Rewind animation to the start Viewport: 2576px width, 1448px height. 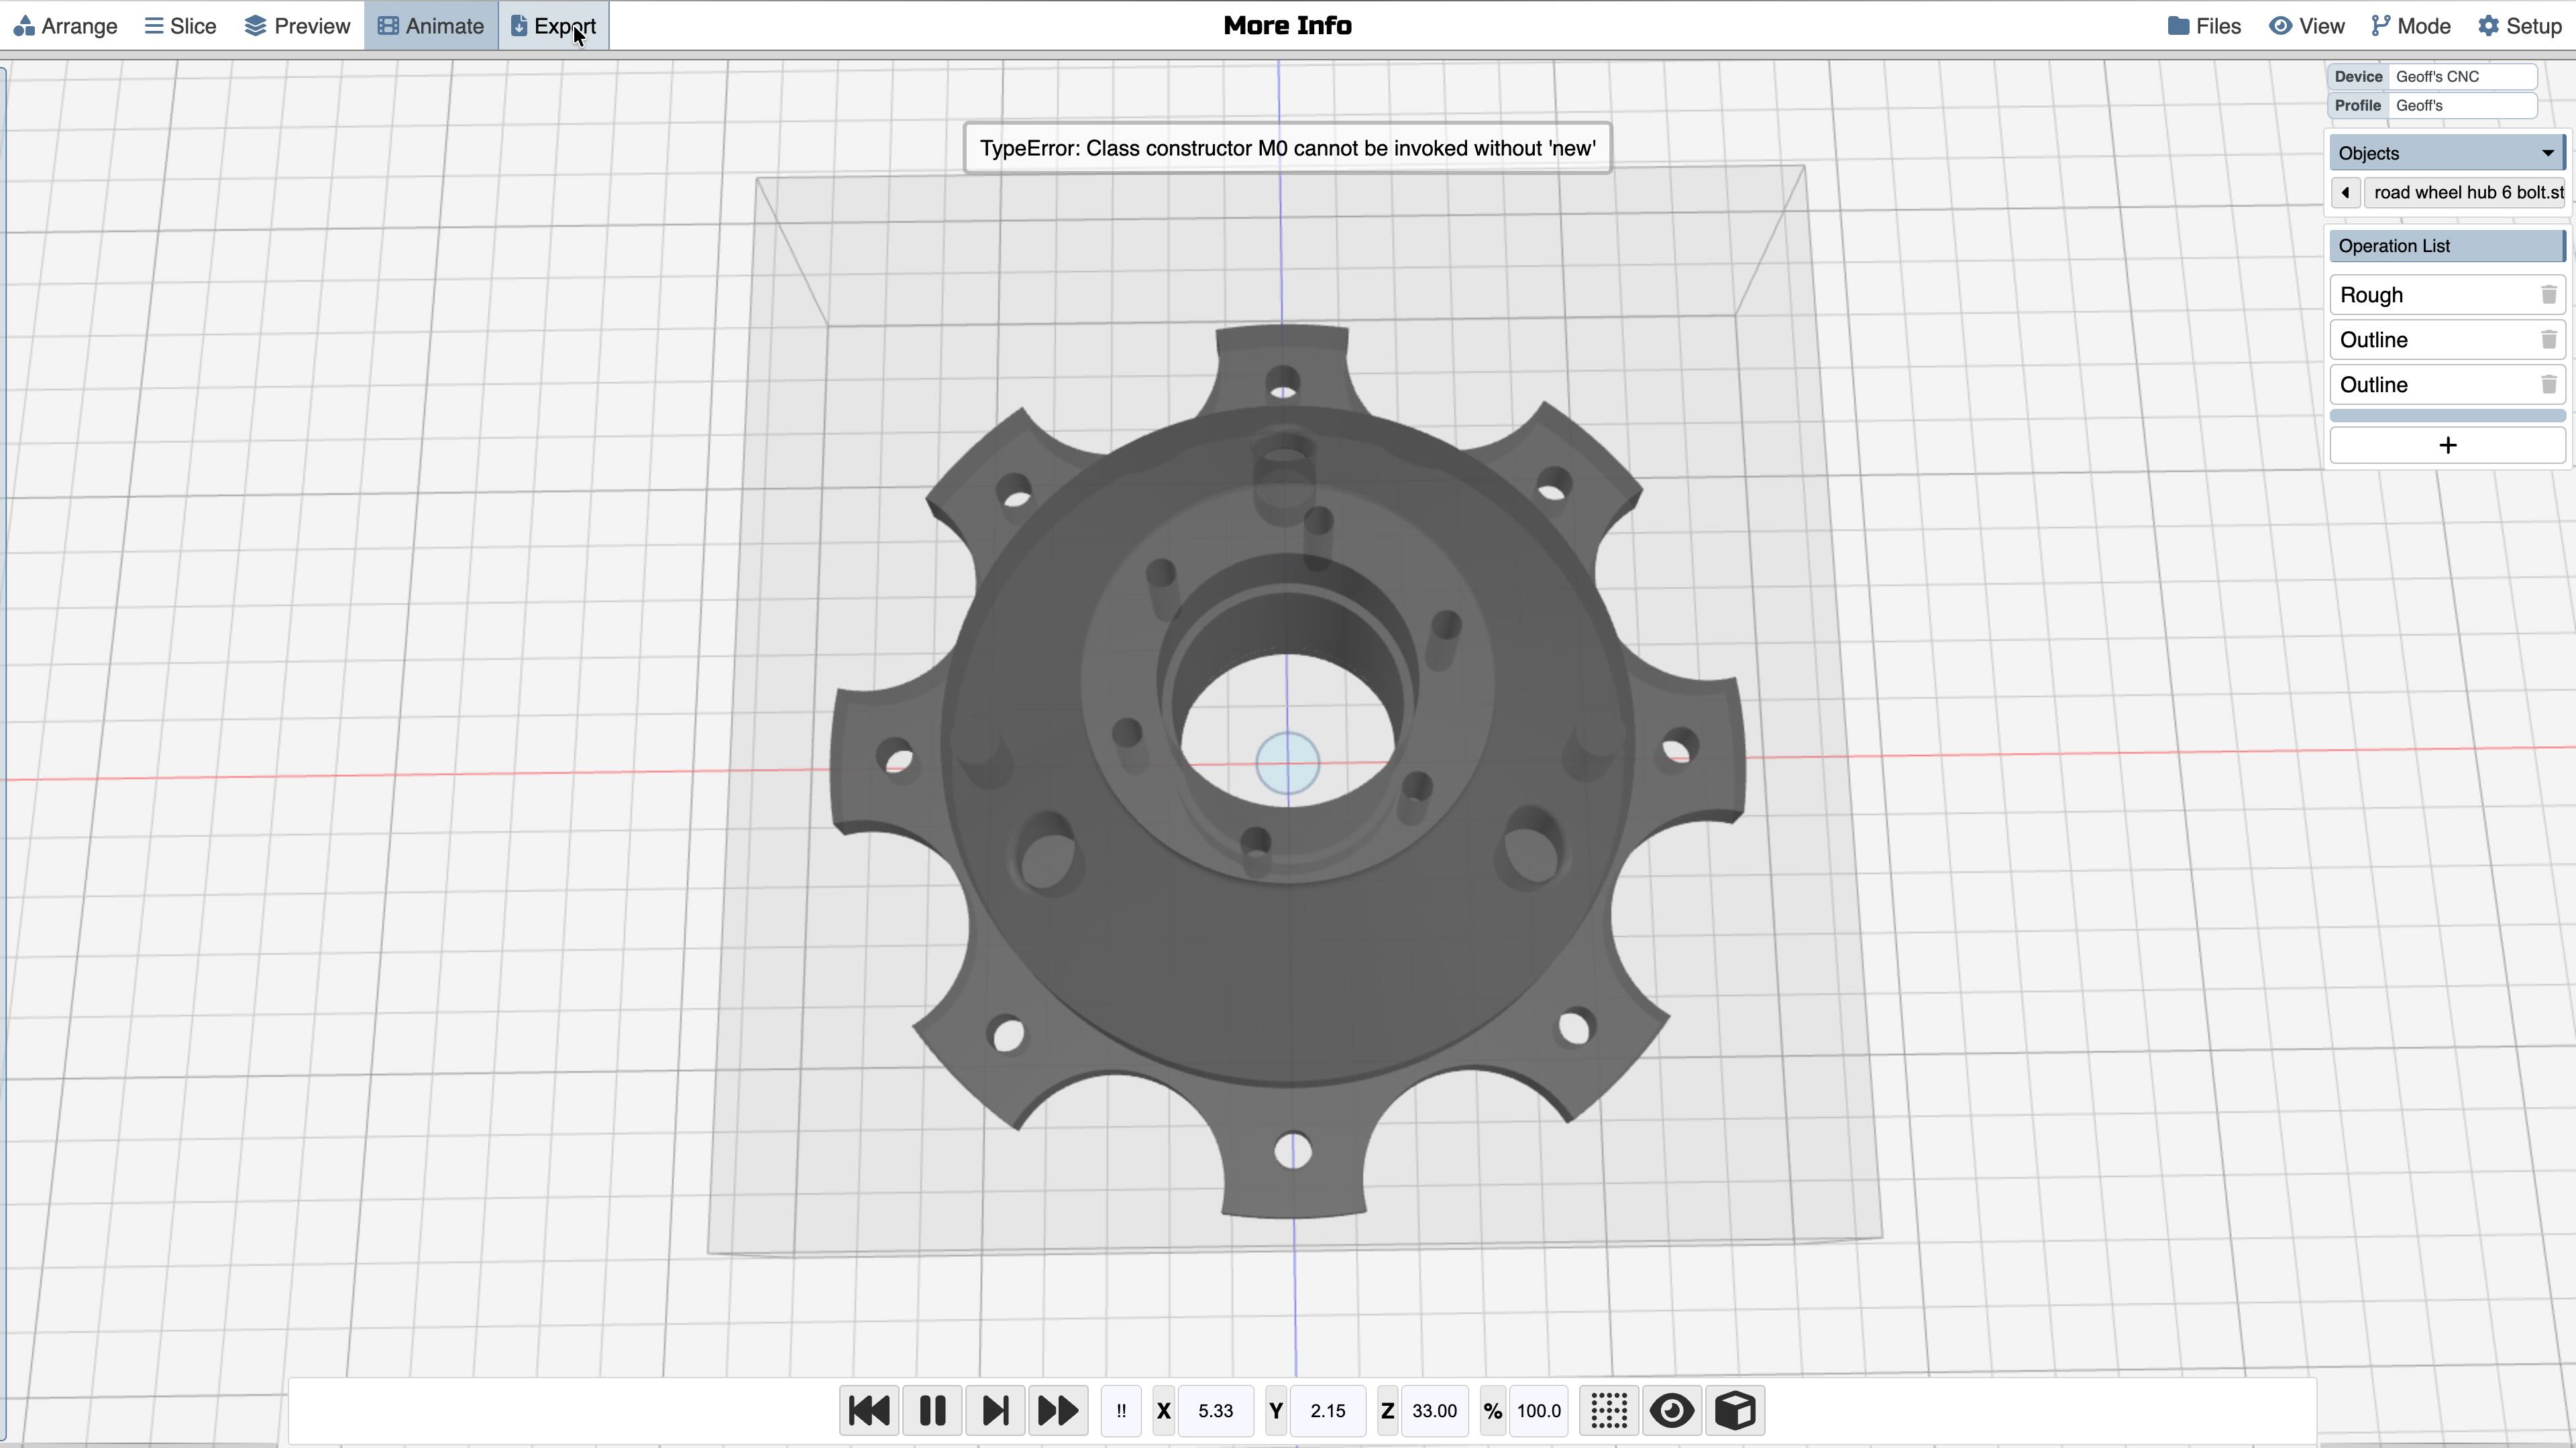pyautogui.click(x=868, y=1410)
